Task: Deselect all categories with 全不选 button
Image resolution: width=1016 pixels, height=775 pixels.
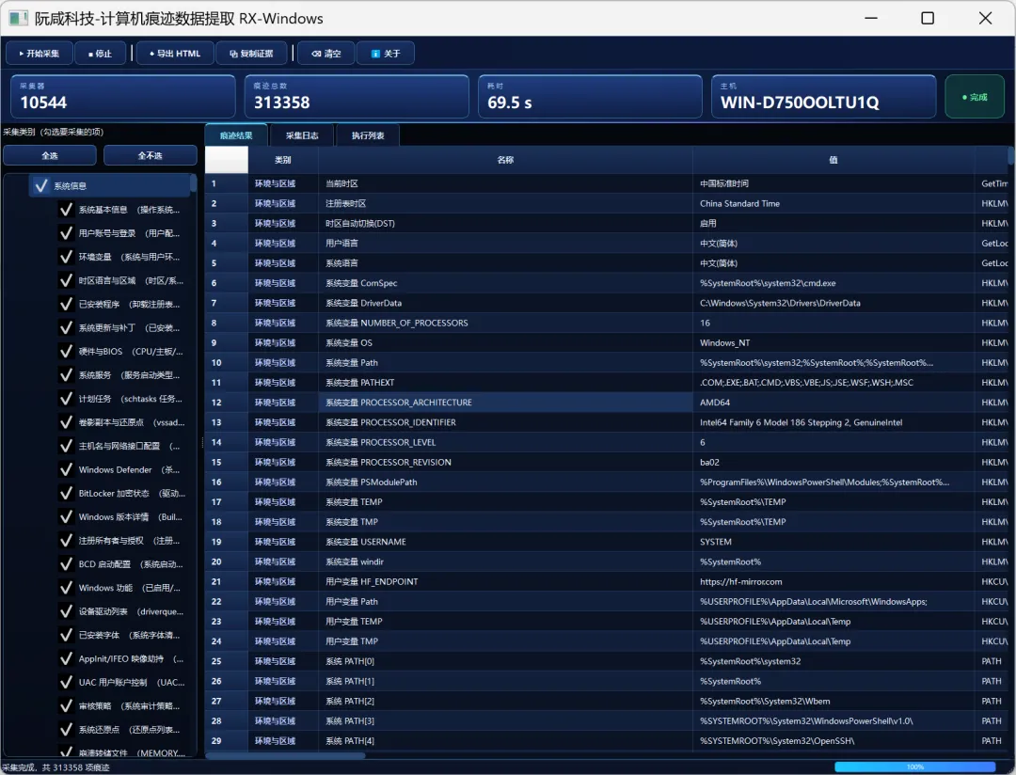Action: point(151,155)
